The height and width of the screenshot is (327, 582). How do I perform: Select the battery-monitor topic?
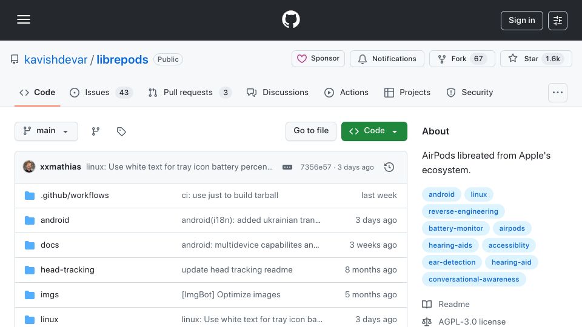click(456, 228)
